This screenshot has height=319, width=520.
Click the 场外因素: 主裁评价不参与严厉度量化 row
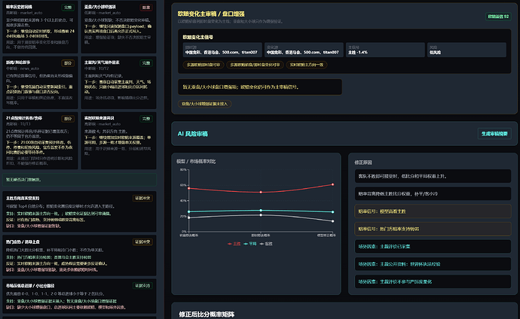tap(433, 281)
